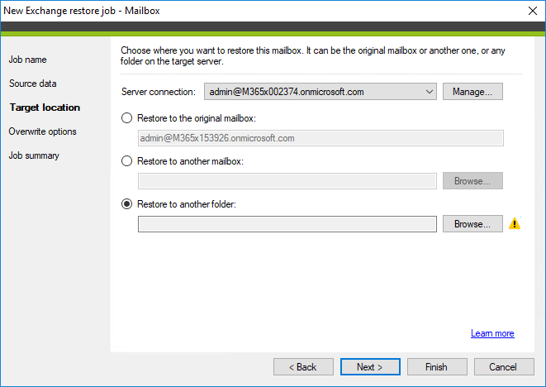This screenshot has height=387, width=546.
Task: Expand the Server connection dropdown
Action: coord(430,92)
